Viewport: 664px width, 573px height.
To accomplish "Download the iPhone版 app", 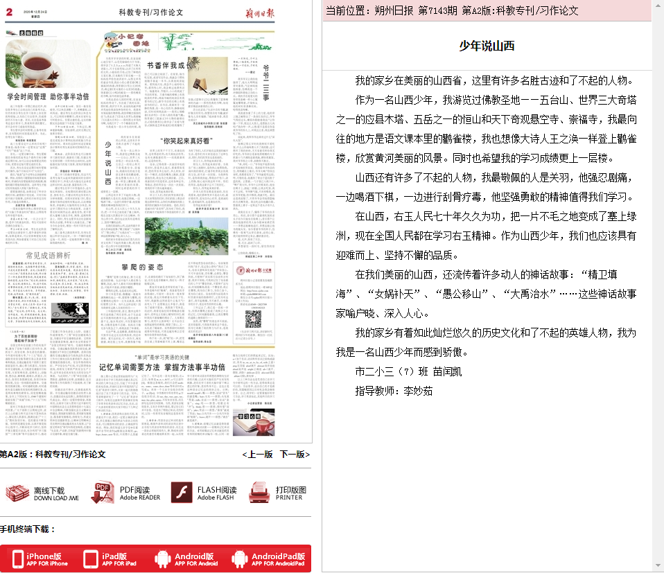I will [40, 559].
